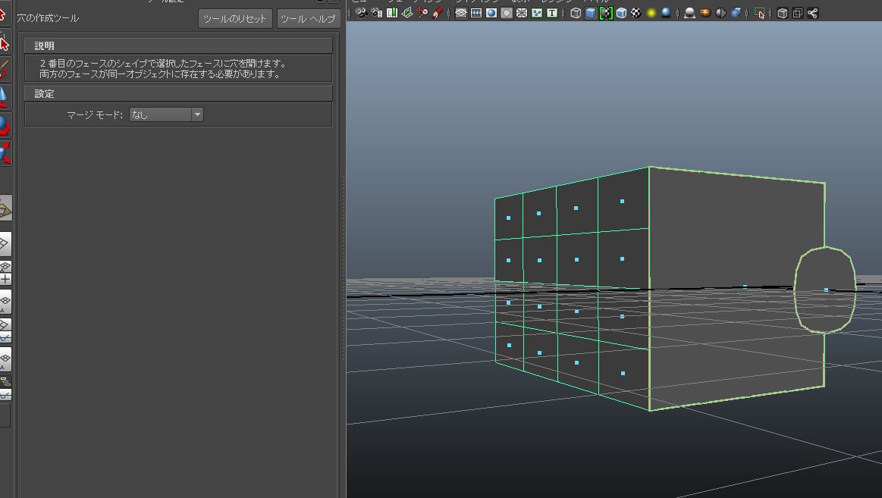Toggle the viewport Grid display

click(x=460, y=13)
